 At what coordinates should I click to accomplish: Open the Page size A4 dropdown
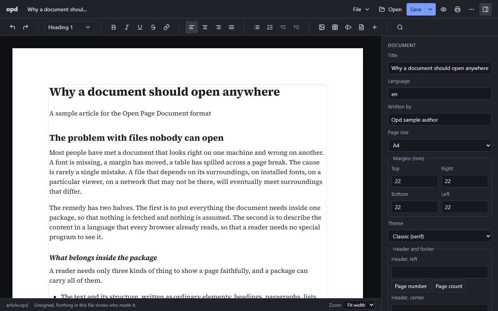[440, 145]
